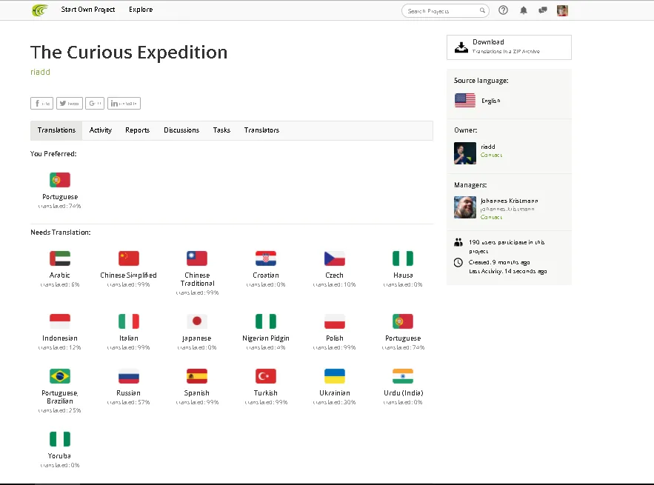Click the Download arrow icon
This screenshot has height=485, width=654.
[x=461, y=47]
